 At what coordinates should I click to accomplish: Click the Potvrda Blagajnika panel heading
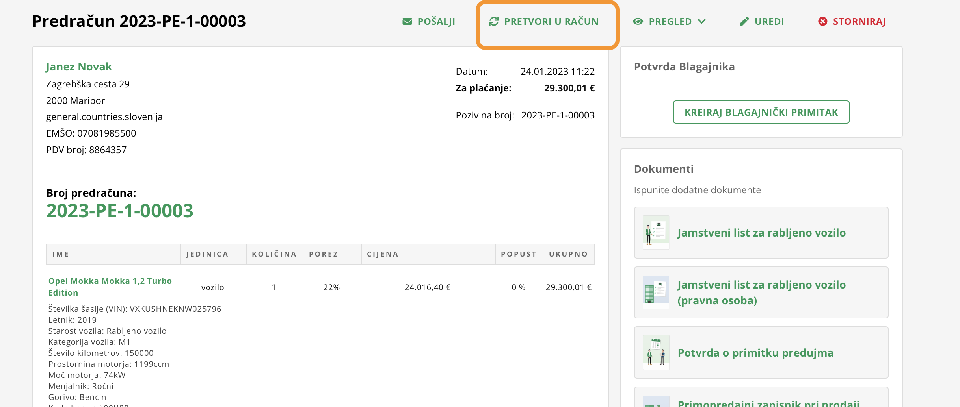pos(685,67)
